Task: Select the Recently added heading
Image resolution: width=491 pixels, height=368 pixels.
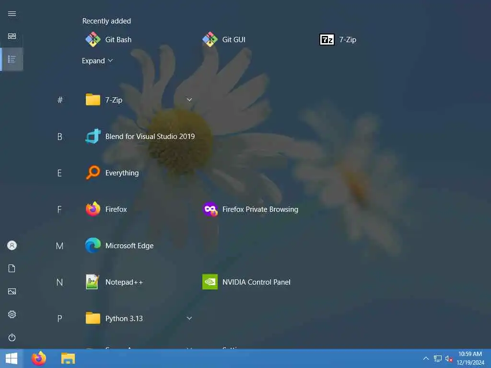Action: (x=106, y=21)
